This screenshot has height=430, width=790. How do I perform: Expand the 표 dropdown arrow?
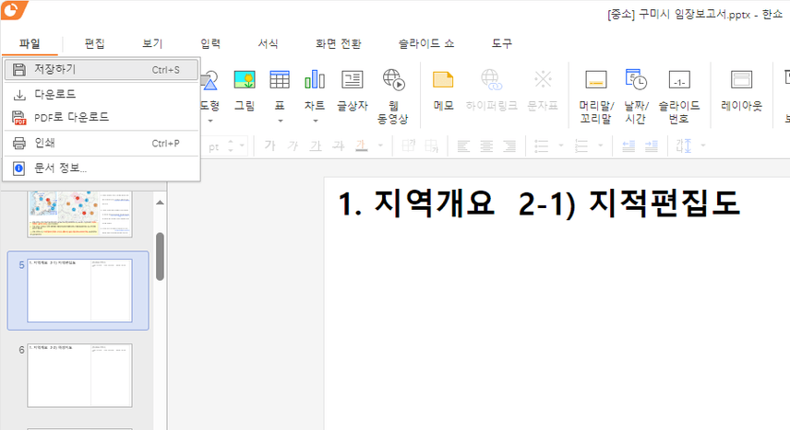coord(281,121)
